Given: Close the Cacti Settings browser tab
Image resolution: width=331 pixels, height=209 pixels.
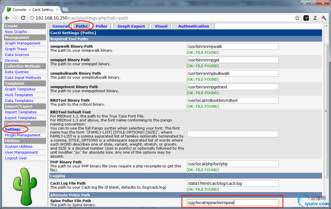Looking at the screenshot, I should [x=57, y=9].
